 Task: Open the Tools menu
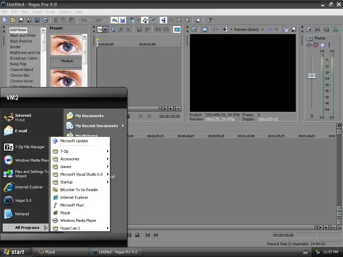50,12
